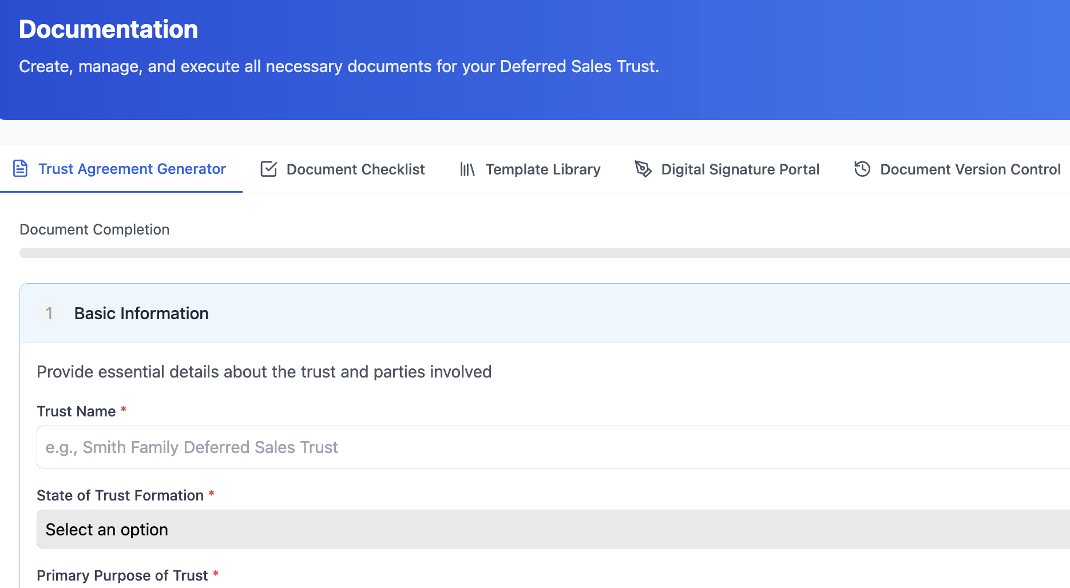The height and width of the screenshot is (588, 1070).
Task: Focus the Trust Name input field
Action: [x=549, y=447]
